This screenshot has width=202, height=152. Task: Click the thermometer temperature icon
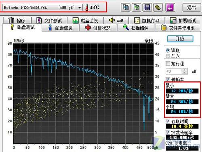[87, 7]
